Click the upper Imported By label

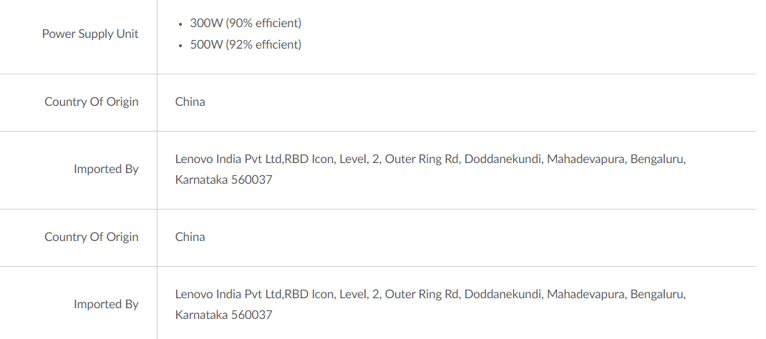[x=106, y=169]
